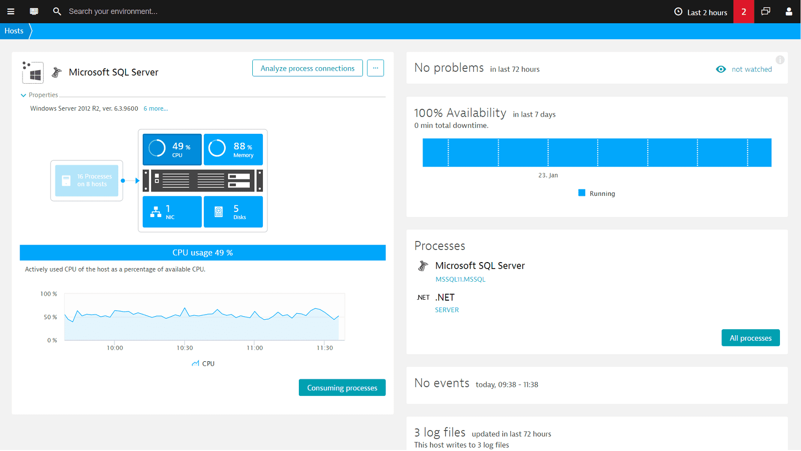Click the Windows host icon

(33, 73)
